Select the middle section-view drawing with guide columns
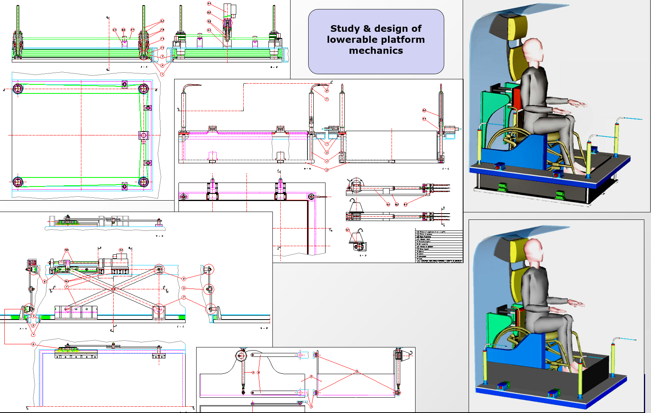 pos(319,171)
